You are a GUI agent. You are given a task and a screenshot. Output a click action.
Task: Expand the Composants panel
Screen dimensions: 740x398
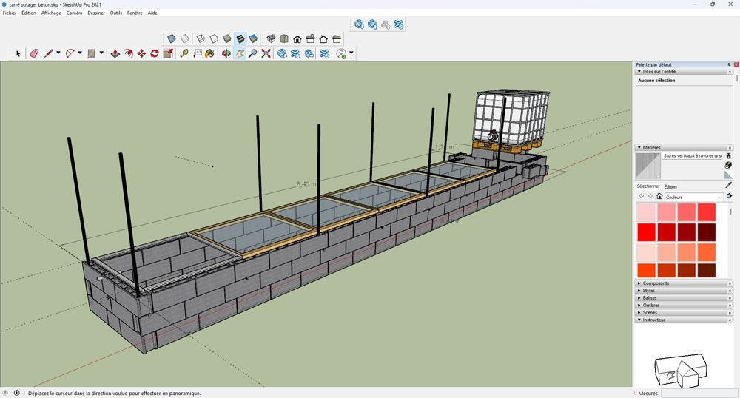(639, 283)
